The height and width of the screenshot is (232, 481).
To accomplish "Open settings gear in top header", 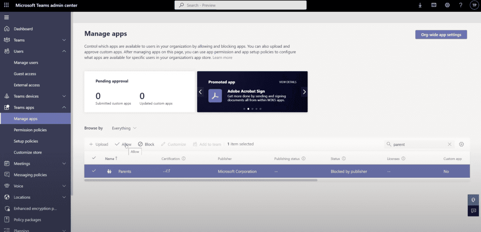I will (447, 5).
